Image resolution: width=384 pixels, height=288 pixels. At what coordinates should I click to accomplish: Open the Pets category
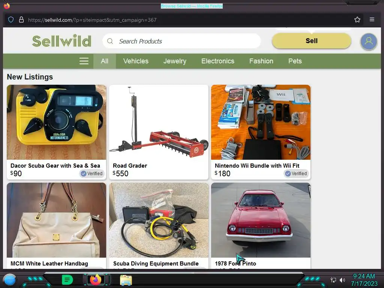(295, 61)
